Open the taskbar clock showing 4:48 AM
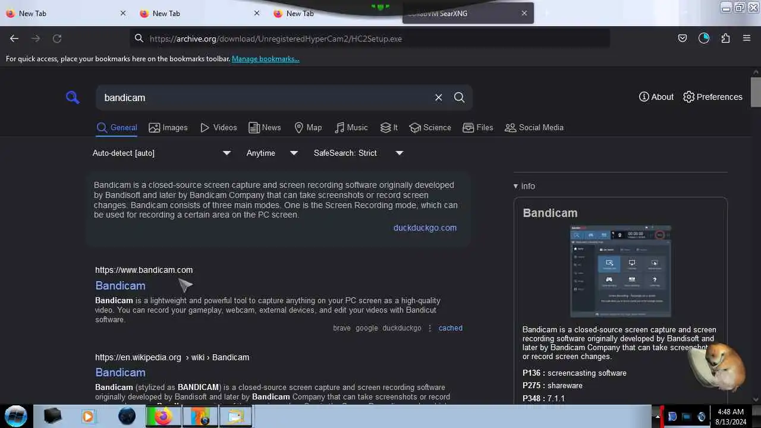Image resolution: width=761 pixels, height=428 pixels. pyautogui.click(x=731, y=417)
